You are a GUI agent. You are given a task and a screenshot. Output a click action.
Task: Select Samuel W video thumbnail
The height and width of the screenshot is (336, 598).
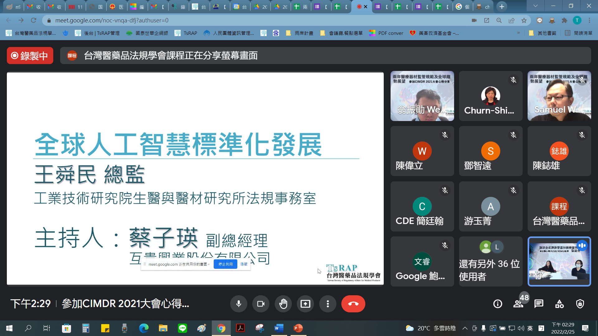point(559,96)
